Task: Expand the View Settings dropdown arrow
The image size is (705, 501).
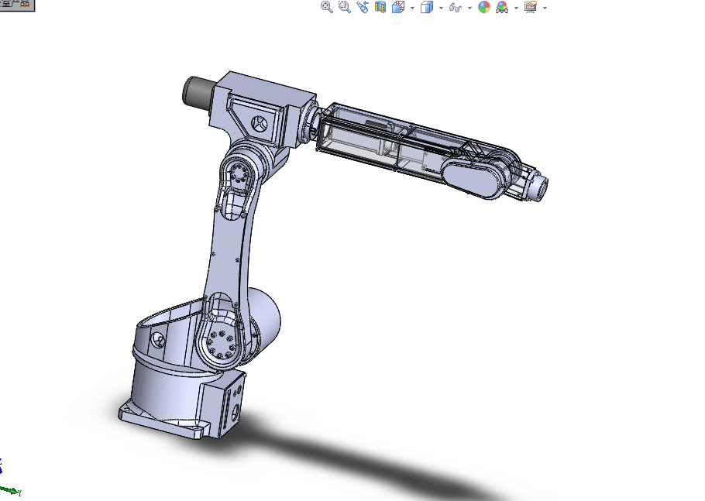Action: pos(545,8)
